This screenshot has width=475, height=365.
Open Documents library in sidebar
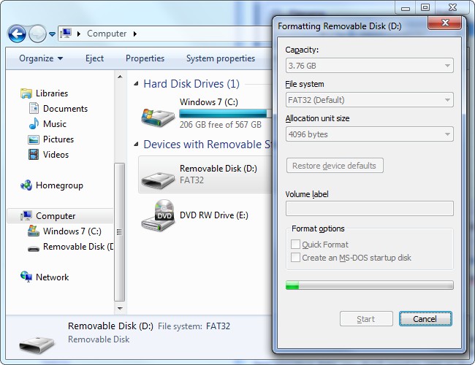pyautogui.click(x=66, y=109)
